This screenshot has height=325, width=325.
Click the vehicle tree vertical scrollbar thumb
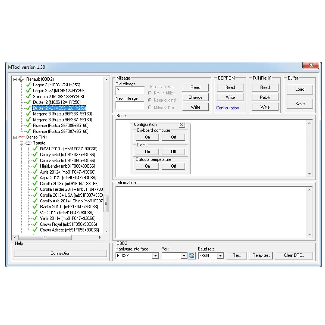[106, 203]
